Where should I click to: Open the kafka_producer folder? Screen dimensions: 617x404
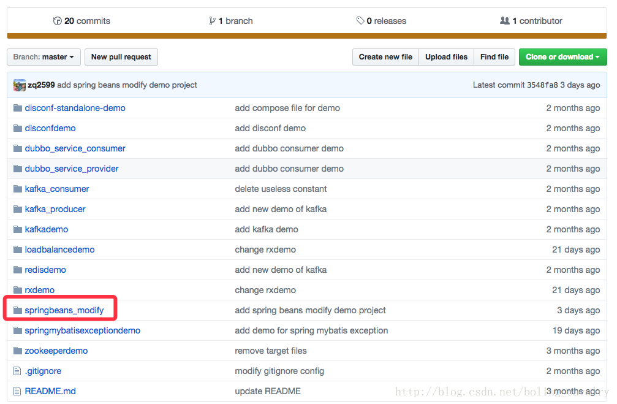(x=55, y=209)
